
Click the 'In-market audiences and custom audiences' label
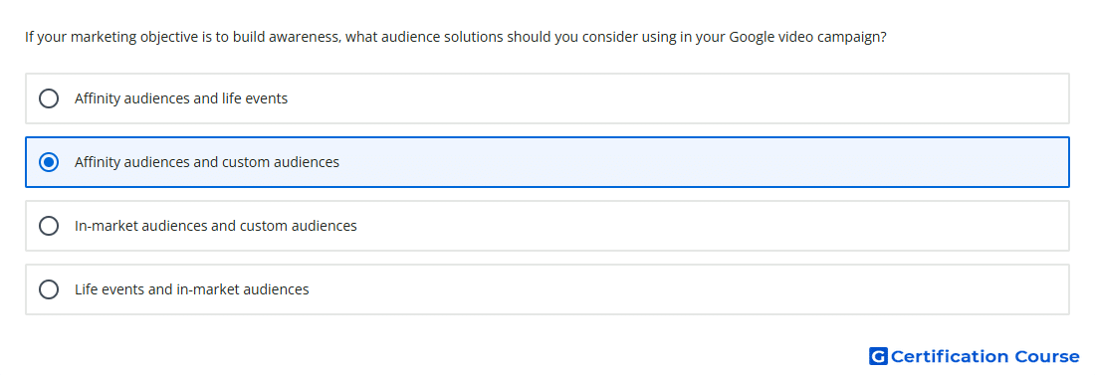tap(216, 226)
